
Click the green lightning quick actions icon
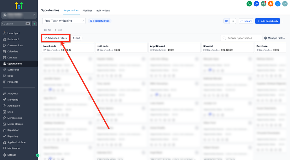(x=34, y=24)
